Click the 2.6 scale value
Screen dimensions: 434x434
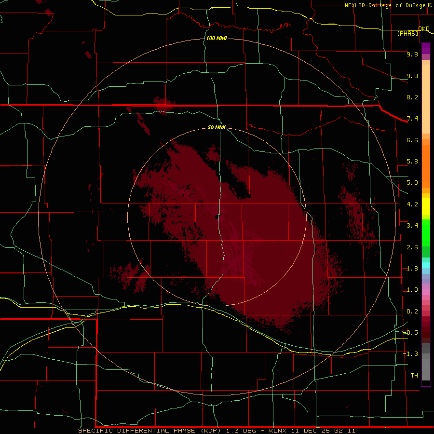tap(412, 247)
